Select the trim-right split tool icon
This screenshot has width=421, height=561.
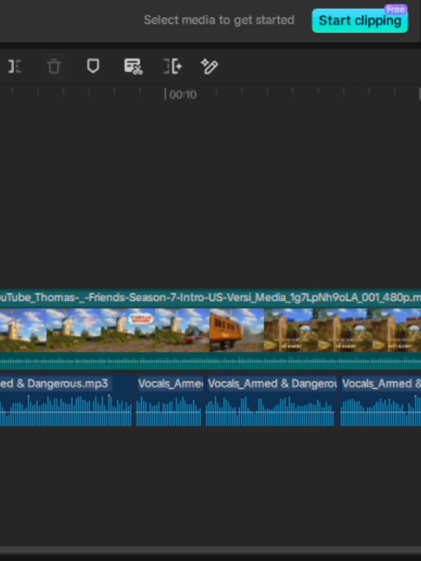click(x=15, y=67)
